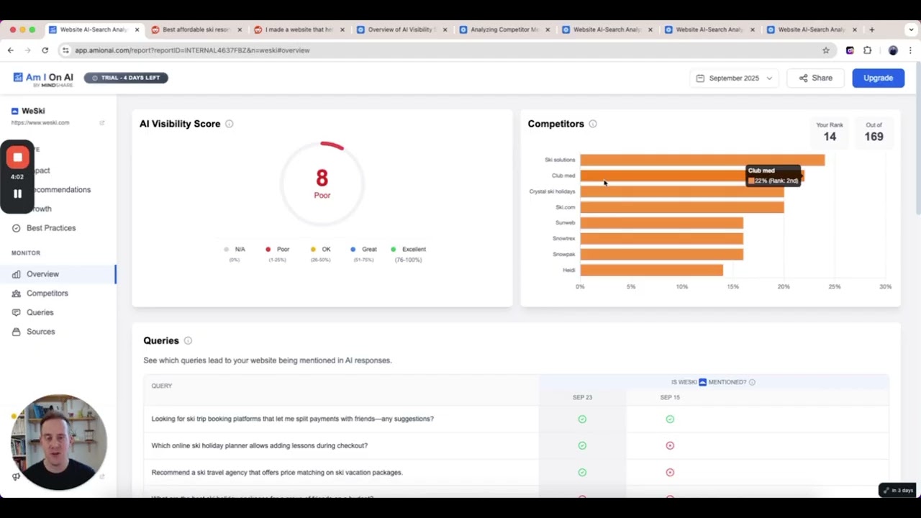Expand the tab search dropdown arrow
The height and width of the screenshot is (518, 921).
(910, 29)
